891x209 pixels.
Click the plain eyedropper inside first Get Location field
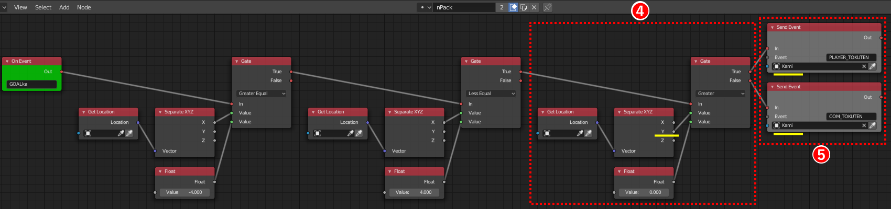point(121,133)
